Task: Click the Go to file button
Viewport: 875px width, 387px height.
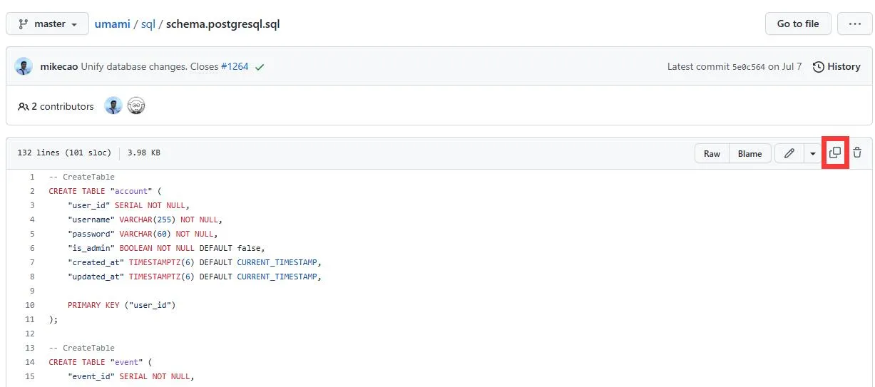Action: click(x=797, y=24)
